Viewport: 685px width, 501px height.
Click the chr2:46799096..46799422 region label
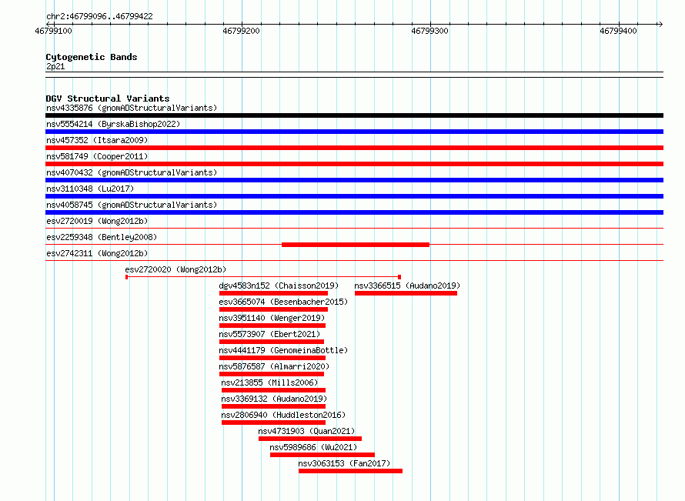[x=99, y=17]
